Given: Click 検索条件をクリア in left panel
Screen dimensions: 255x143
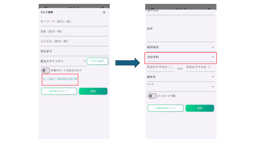Looking at the screenshot, I should coord(59,91).
